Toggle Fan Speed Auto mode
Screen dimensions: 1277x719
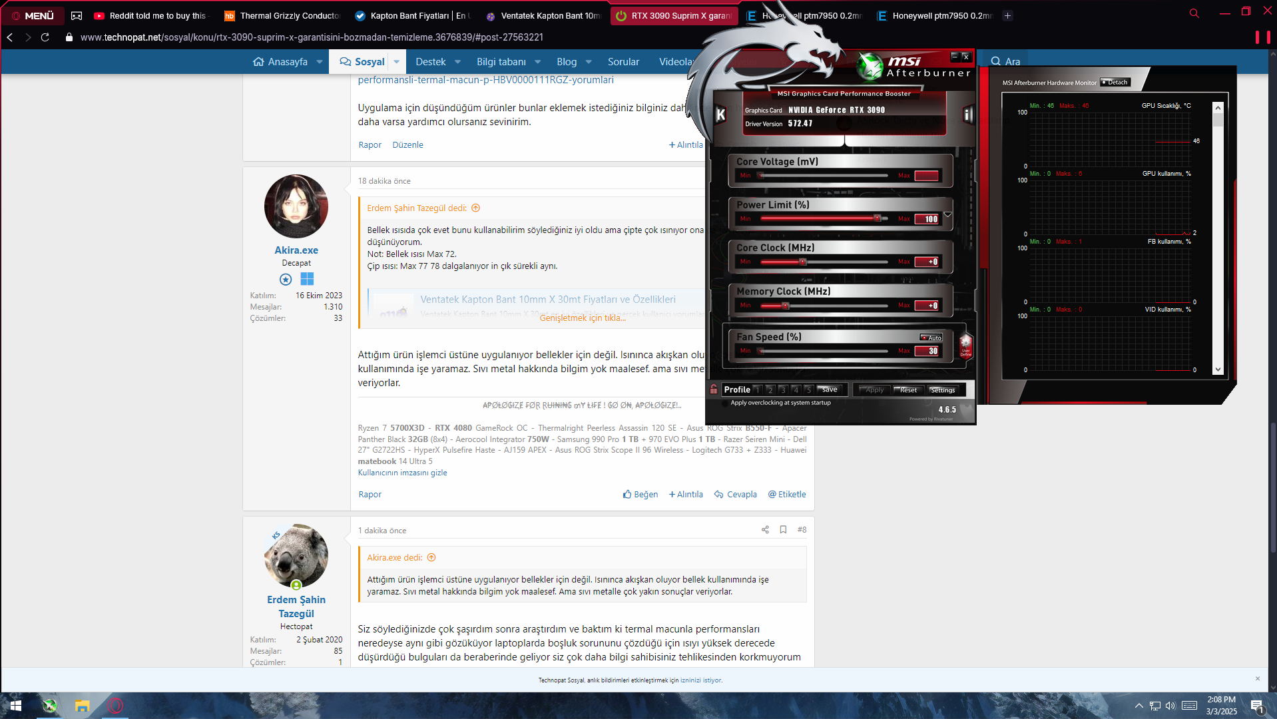931,338
